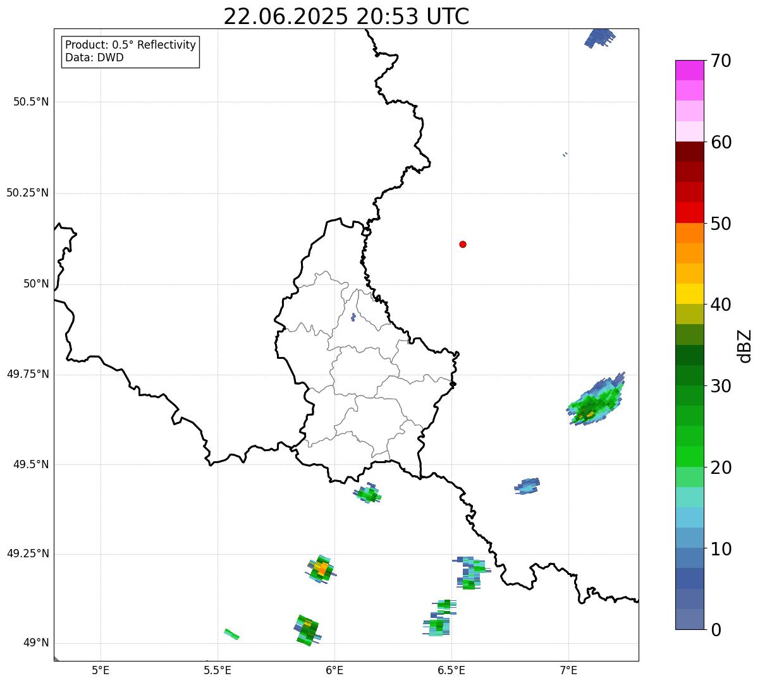Pick the bright green swatch above 20 dBZ
Viewport: 760px width, 683px height.
pyautogui.click(x=689, y=456)
